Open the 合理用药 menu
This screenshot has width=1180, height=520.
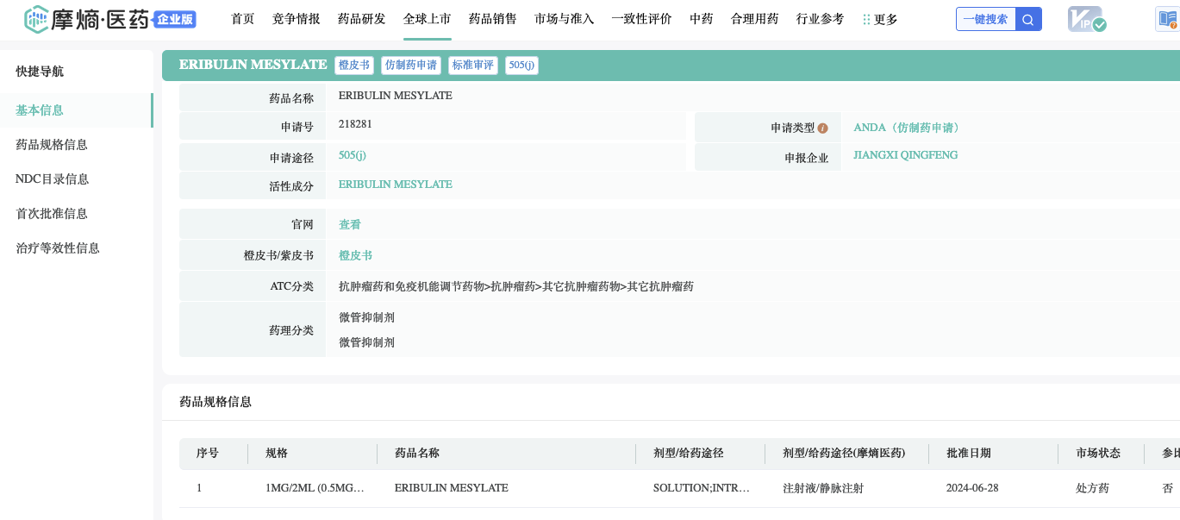coord(755,19)
